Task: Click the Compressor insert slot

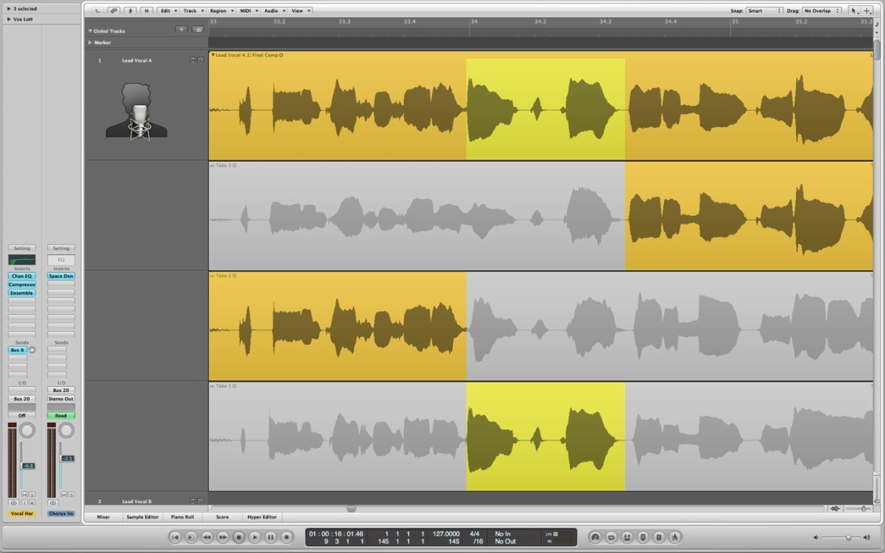Action: [21, 284]
